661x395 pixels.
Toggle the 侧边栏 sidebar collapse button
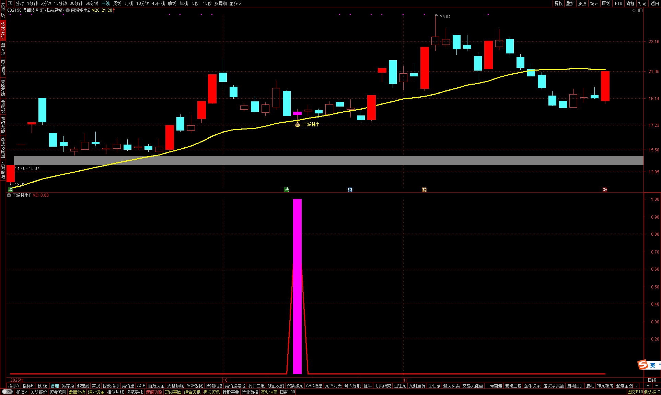coord(652,392)
